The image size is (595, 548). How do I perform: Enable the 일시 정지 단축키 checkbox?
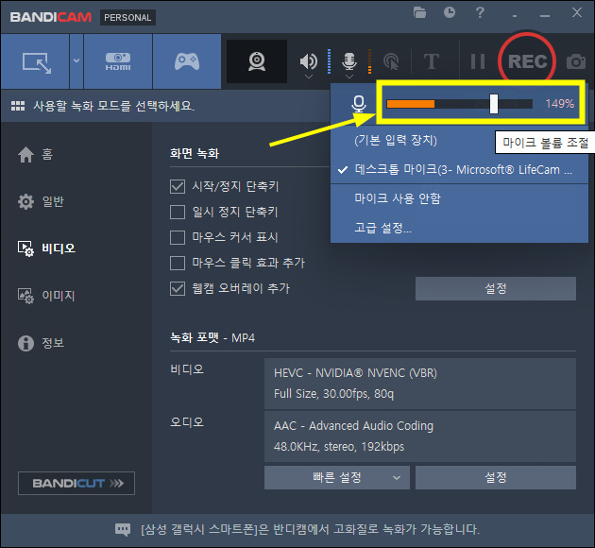[178, 212]
